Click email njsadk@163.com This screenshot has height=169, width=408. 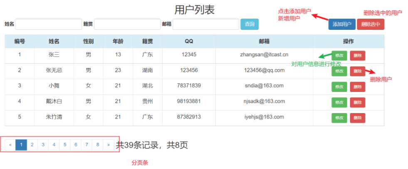tap(264, 101)
